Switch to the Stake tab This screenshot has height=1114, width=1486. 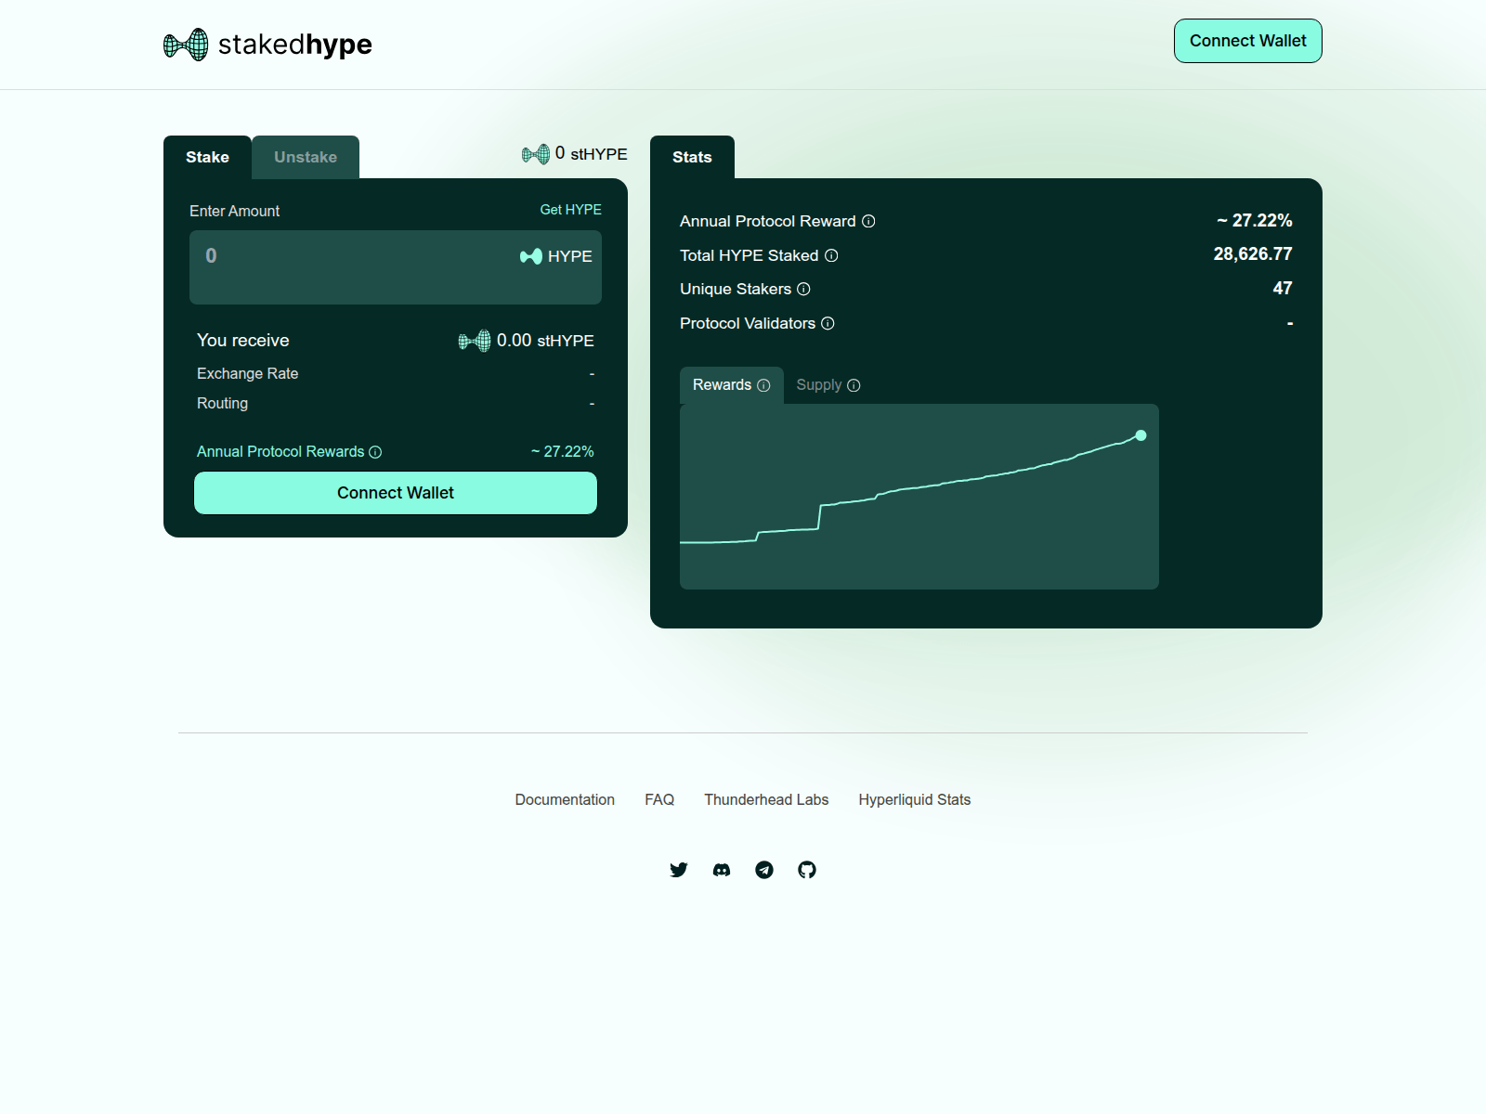pos(207,157)
